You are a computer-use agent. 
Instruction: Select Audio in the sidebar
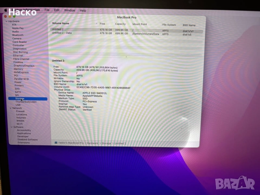[x=15, y=32]
